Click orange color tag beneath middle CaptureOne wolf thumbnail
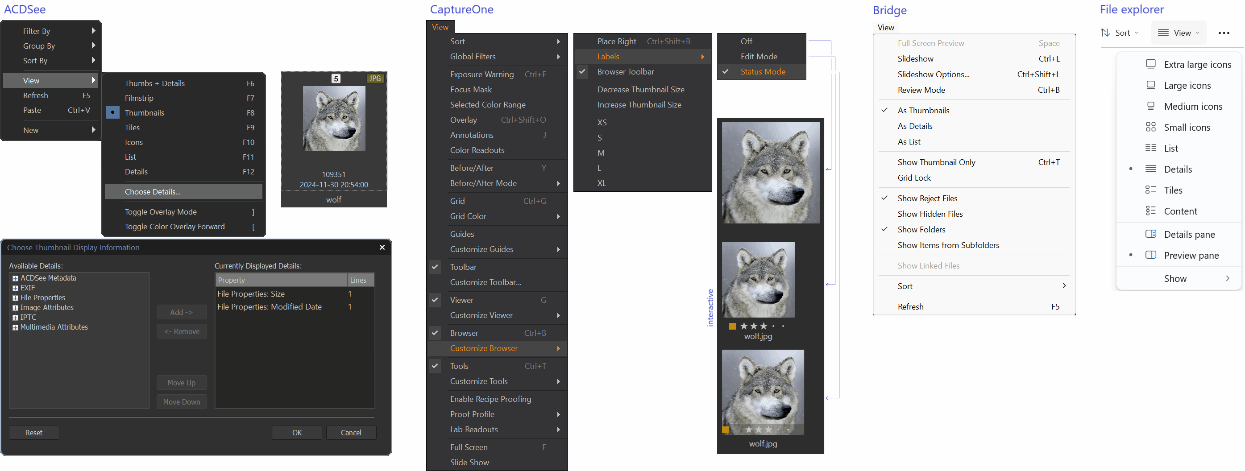This screenshot has height=471, width=1245. [x=732, y=326]
